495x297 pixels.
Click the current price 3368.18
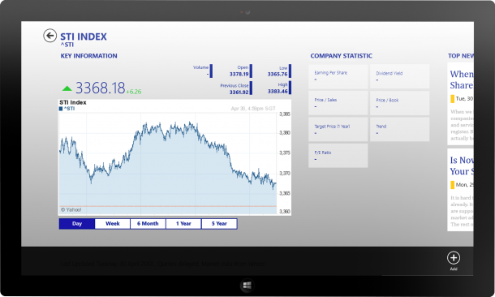tap(101, 88)
